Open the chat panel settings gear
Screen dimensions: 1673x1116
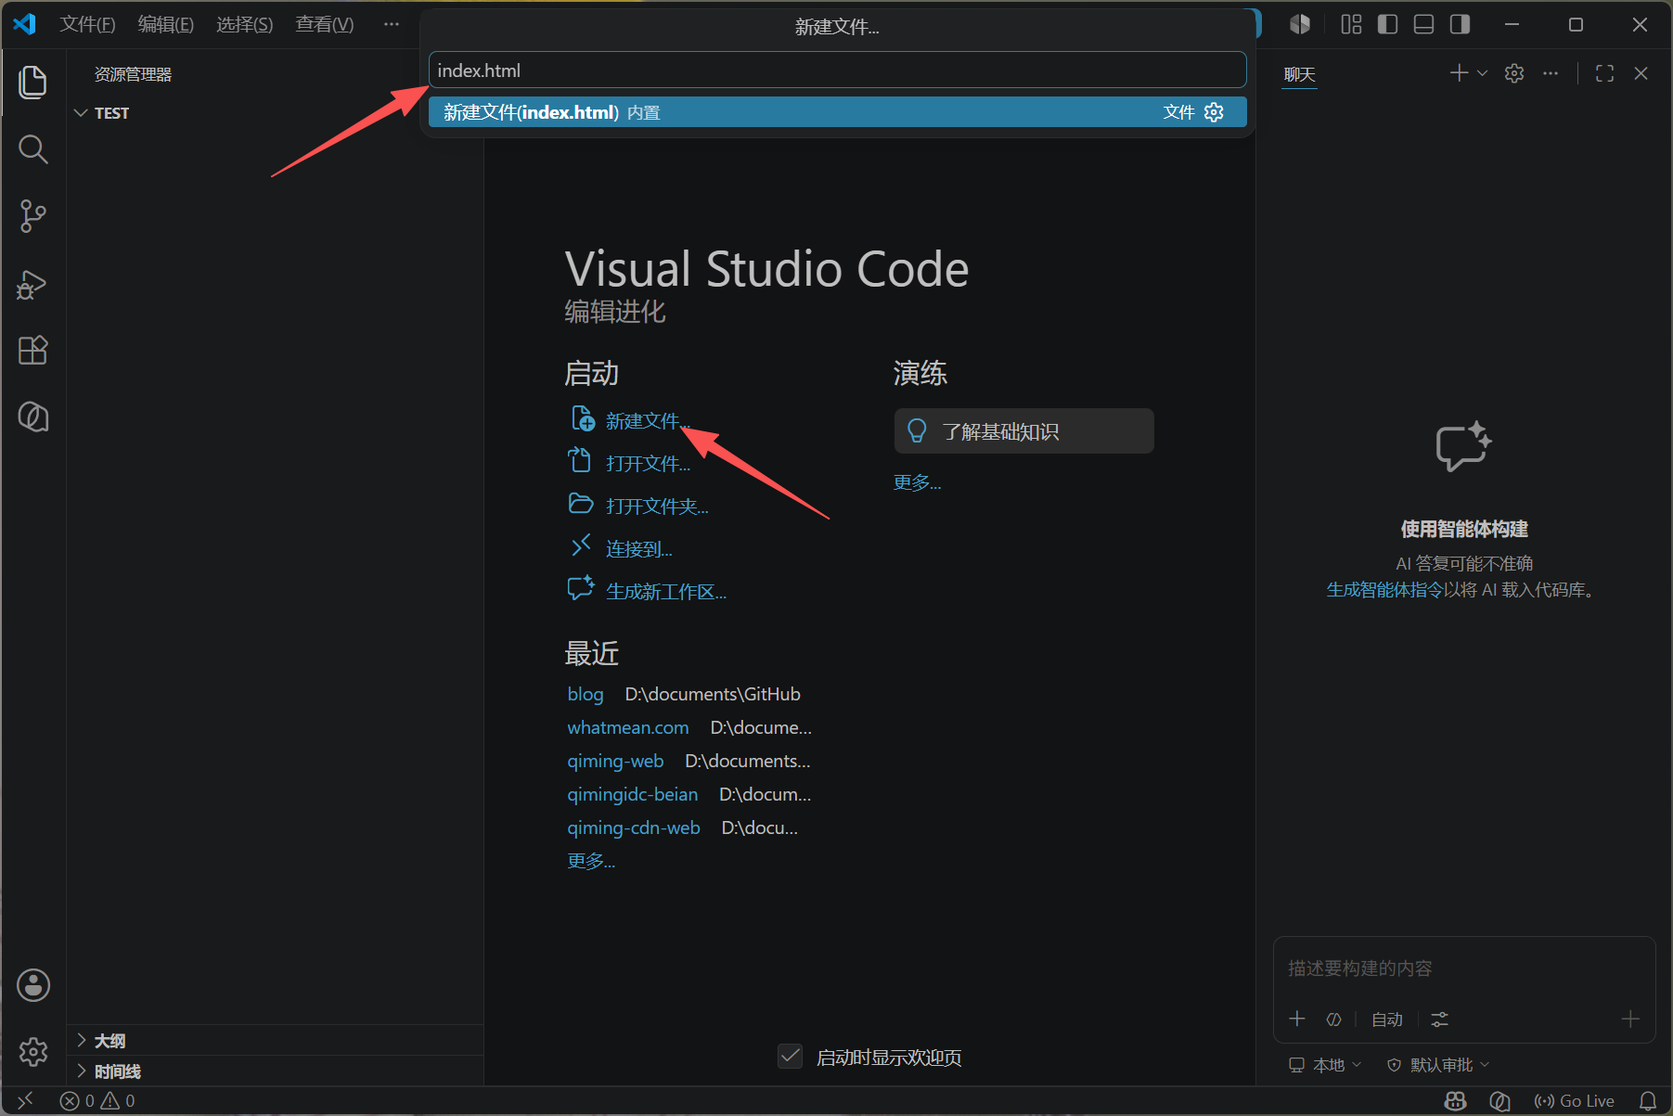[1514, 73]
